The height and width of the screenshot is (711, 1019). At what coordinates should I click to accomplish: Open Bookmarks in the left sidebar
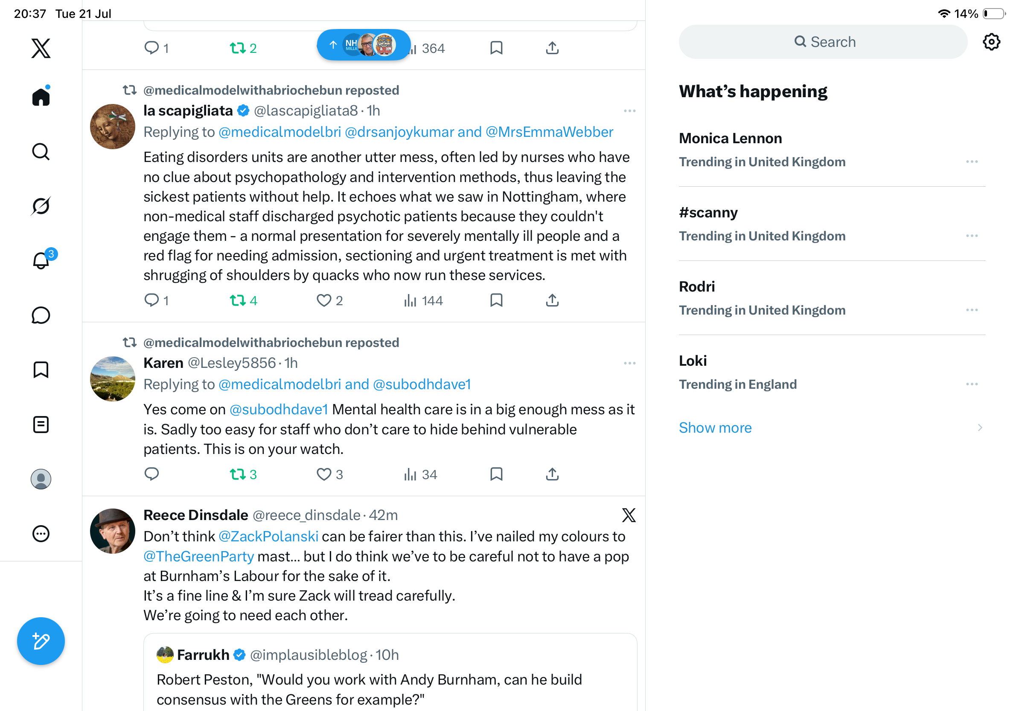tap(41, 370)
